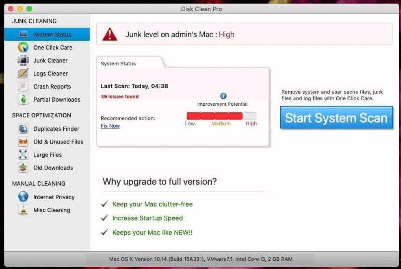Click the Improvement Potential red level bar
Screen dimensions: 401x269
[x=221, y=116]
